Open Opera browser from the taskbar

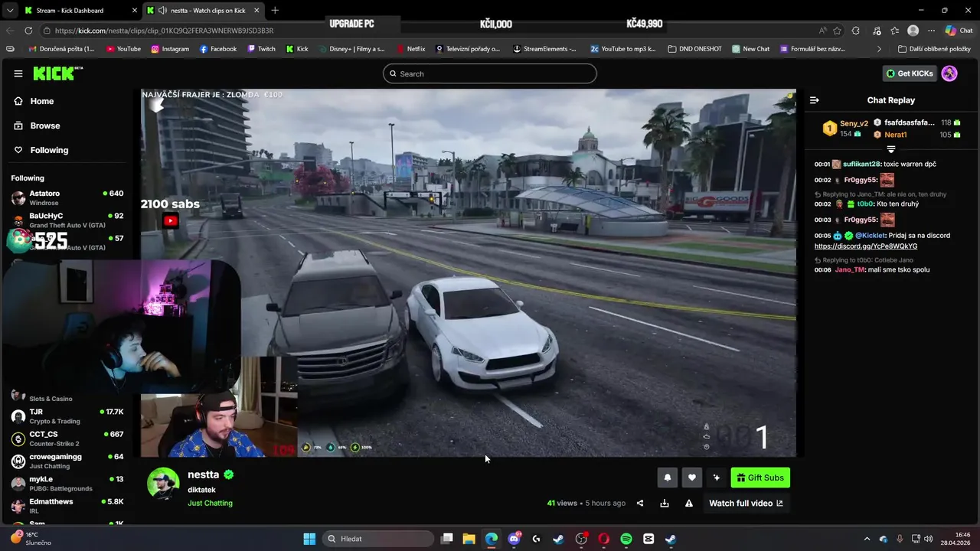click(x=603, y=539)
